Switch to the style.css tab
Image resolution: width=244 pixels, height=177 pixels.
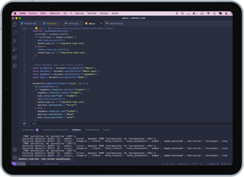pyautogui.click(x=51, y=24)
